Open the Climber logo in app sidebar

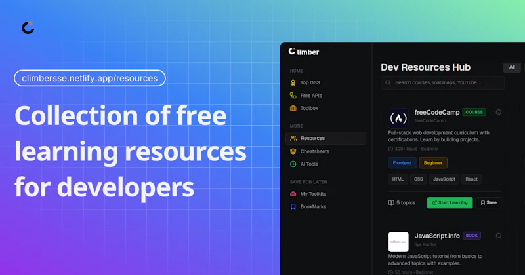[x=304, y=52]
